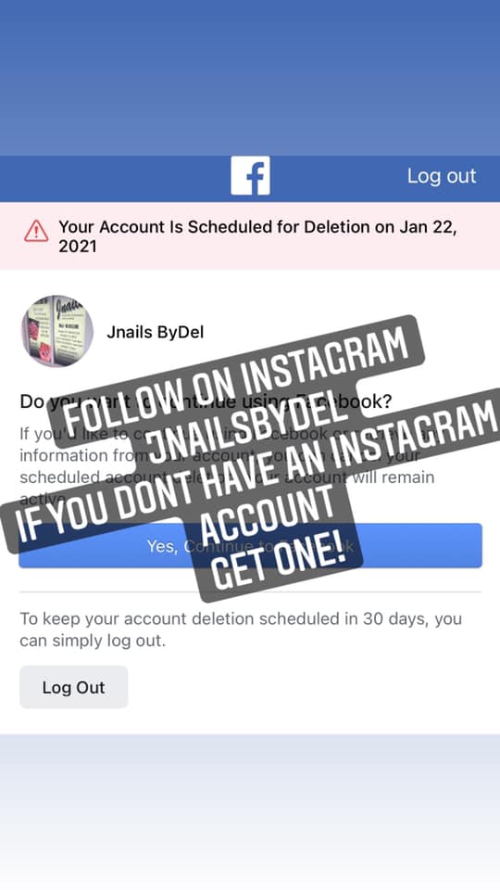Click the To keep your account deletion text
Image resolution: width=500 pixels, height=890 pixels.
(241, 629)
